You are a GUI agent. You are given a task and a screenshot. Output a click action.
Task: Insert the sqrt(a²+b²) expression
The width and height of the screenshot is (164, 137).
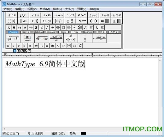(13, 38)
